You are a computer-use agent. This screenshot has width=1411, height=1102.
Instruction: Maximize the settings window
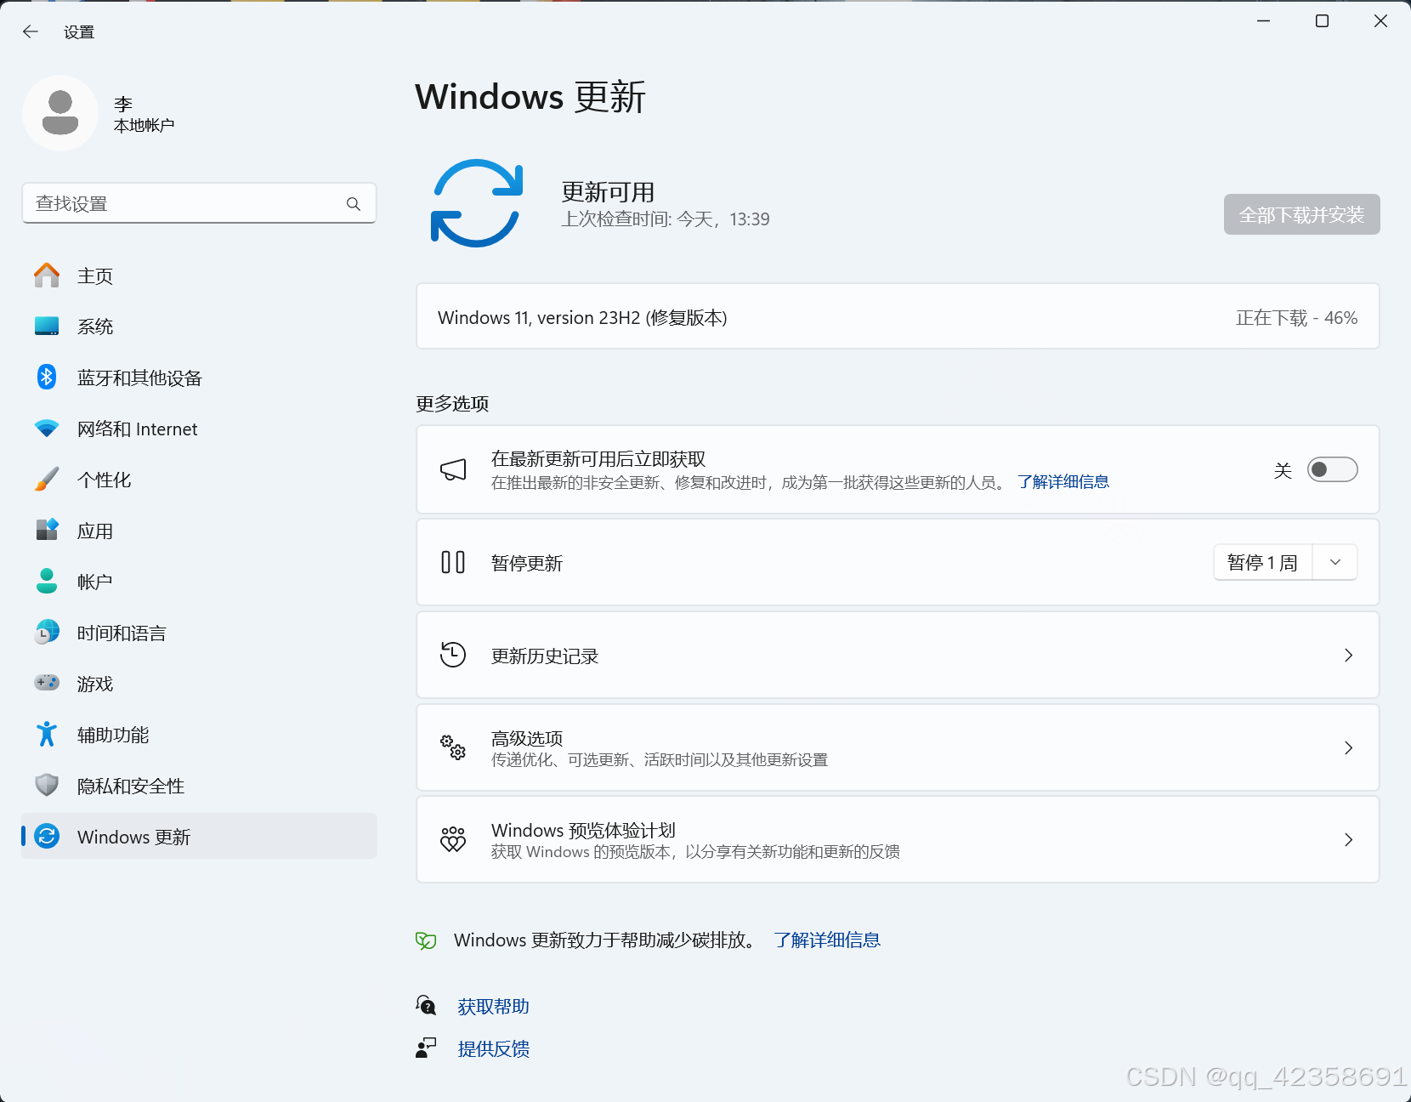tap(1322, 21)
